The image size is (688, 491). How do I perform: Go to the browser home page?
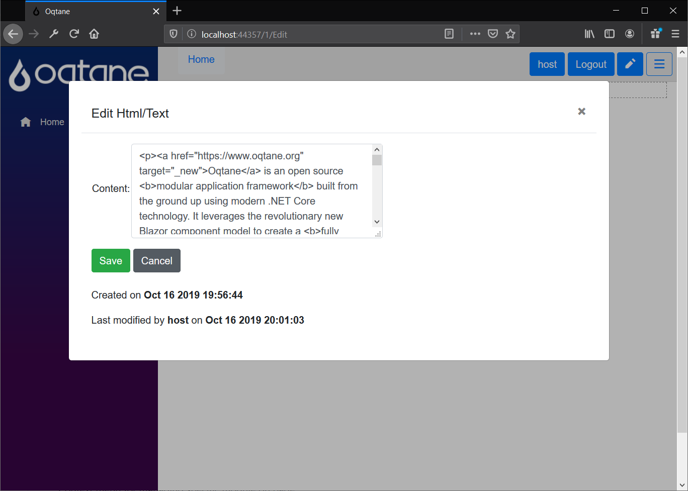94,34
